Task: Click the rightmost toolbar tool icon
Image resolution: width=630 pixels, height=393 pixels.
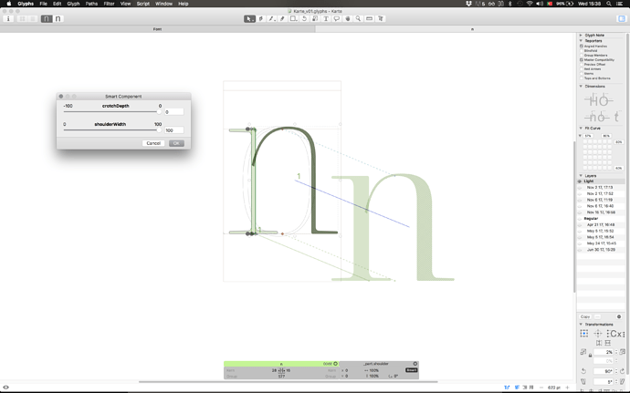Action: point(380,19)
